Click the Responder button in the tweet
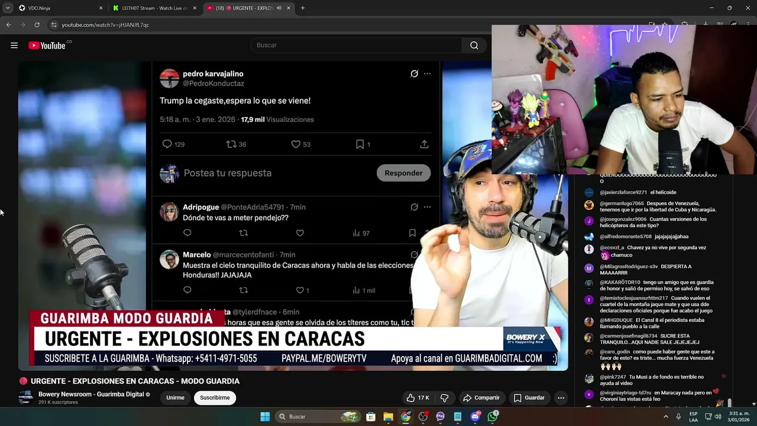757x426 pixels. [403, 173]
